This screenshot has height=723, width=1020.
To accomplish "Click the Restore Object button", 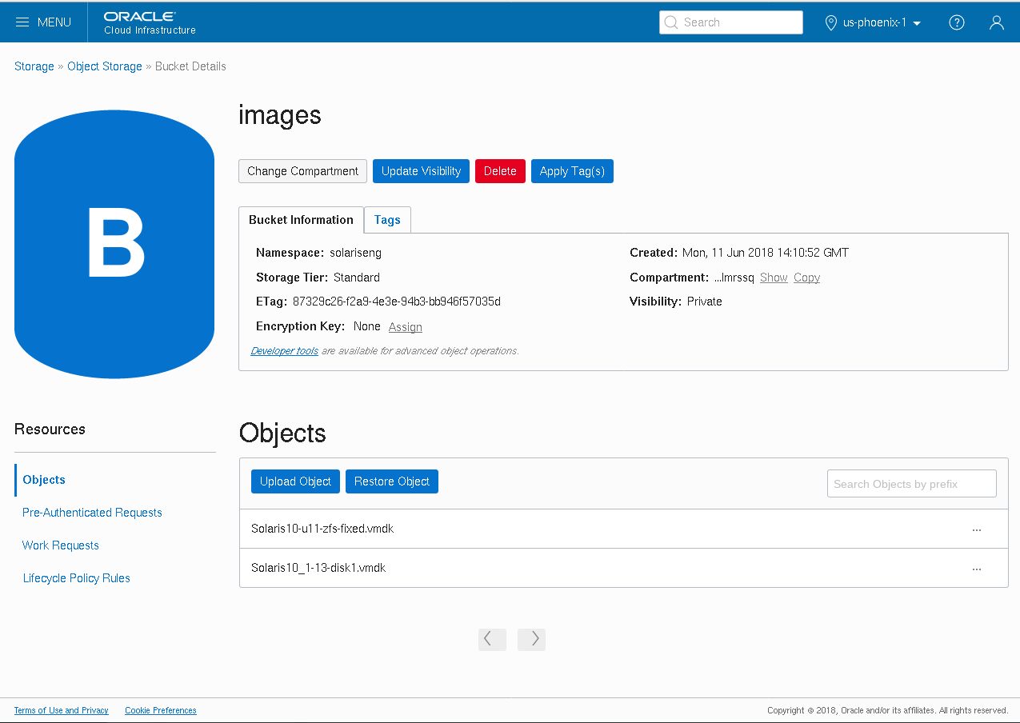I will [392, 481].
